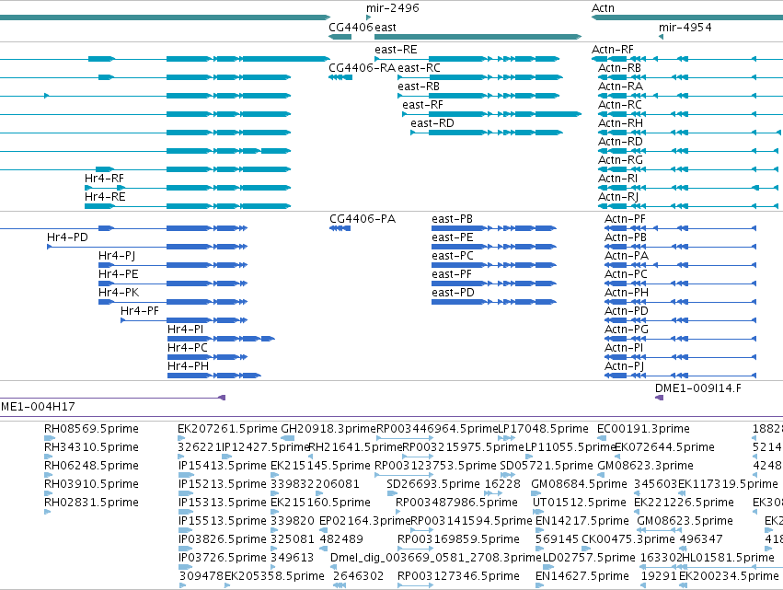
Task: Click the Actn-RC transcript label
Action: point(620,105)
